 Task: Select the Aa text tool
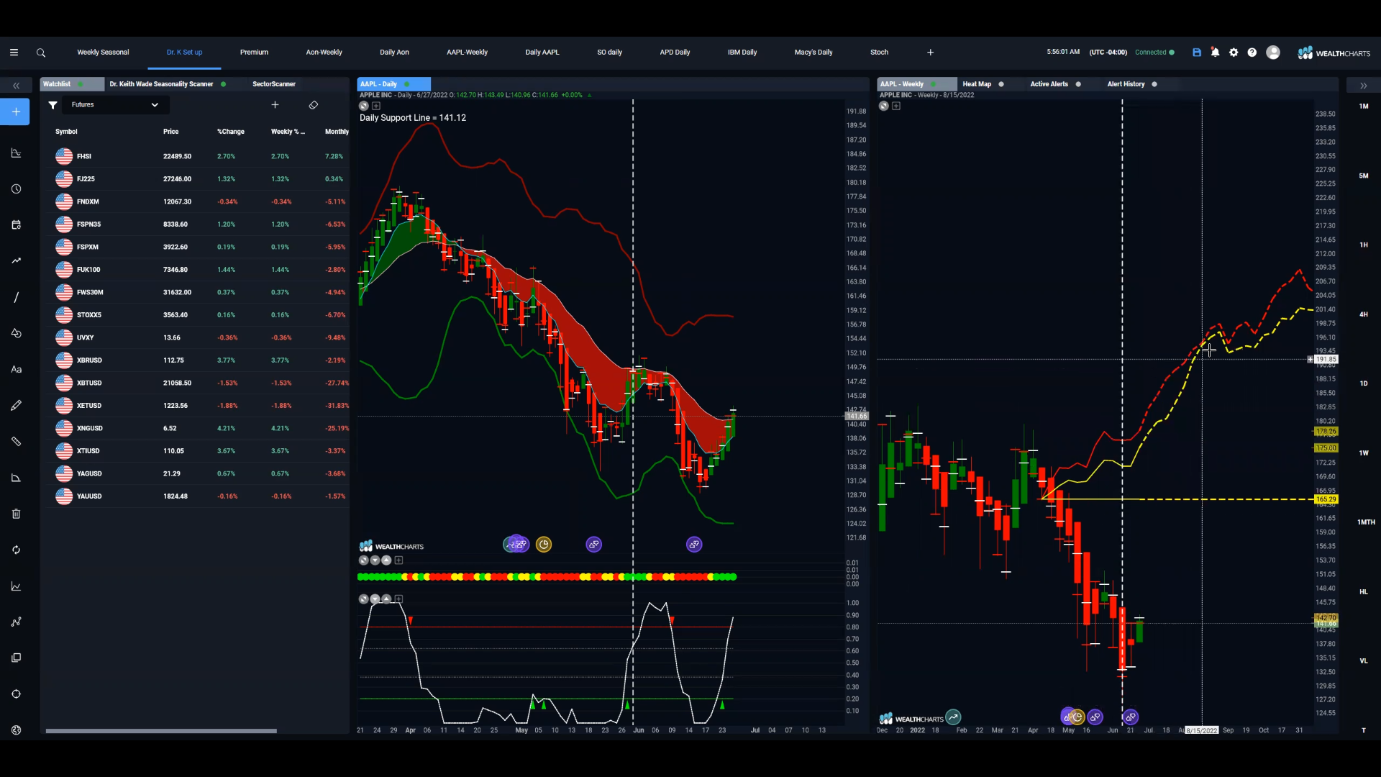click(16, 369)
